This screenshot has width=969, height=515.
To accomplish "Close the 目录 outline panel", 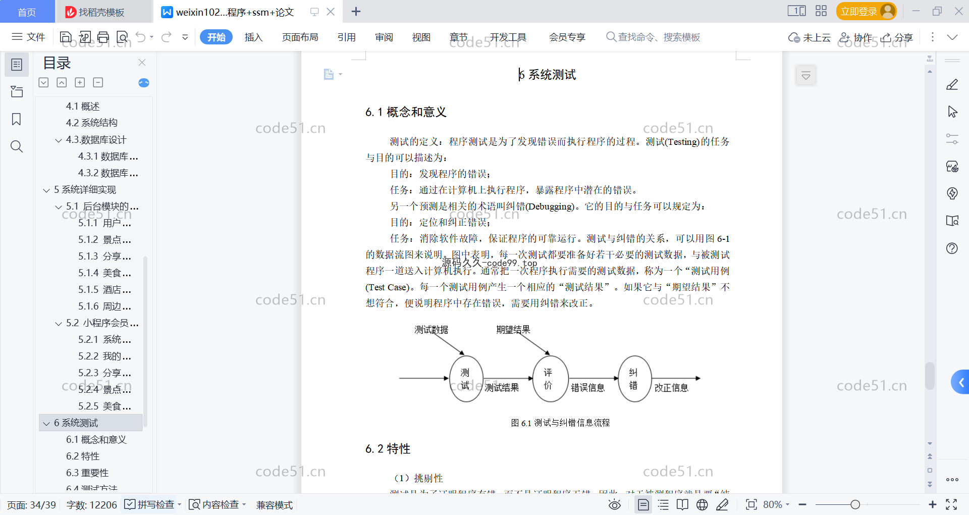I will [142, 62].
